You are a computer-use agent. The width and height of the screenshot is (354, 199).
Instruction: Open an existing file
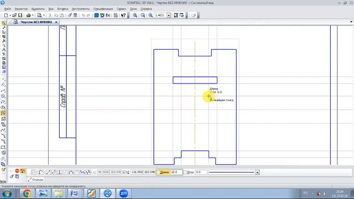[14, 15]
